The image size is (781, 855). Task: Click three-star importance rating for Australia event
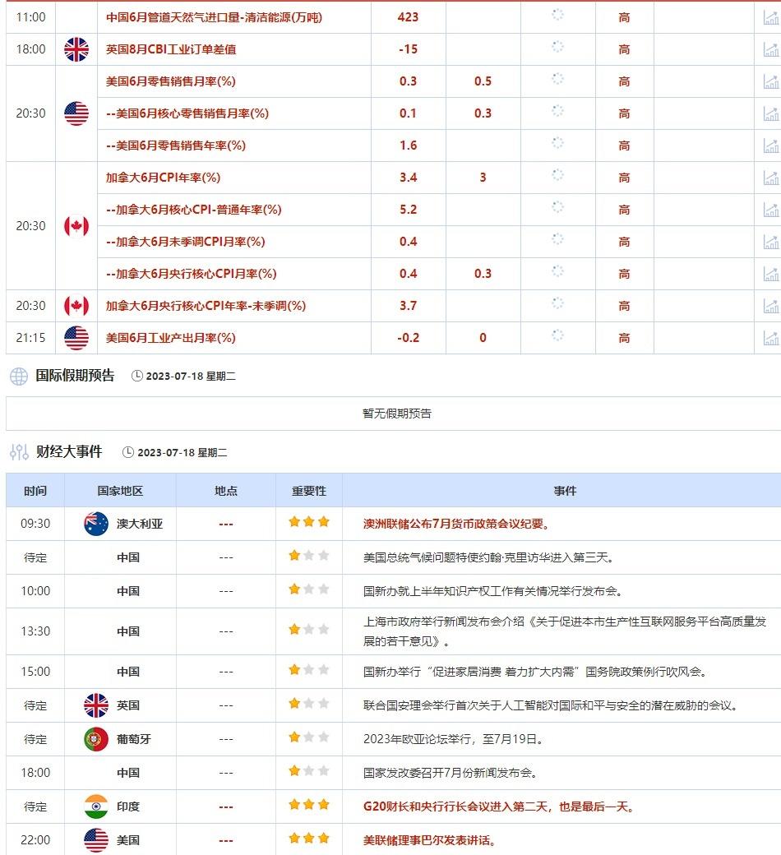coord(308,522)
